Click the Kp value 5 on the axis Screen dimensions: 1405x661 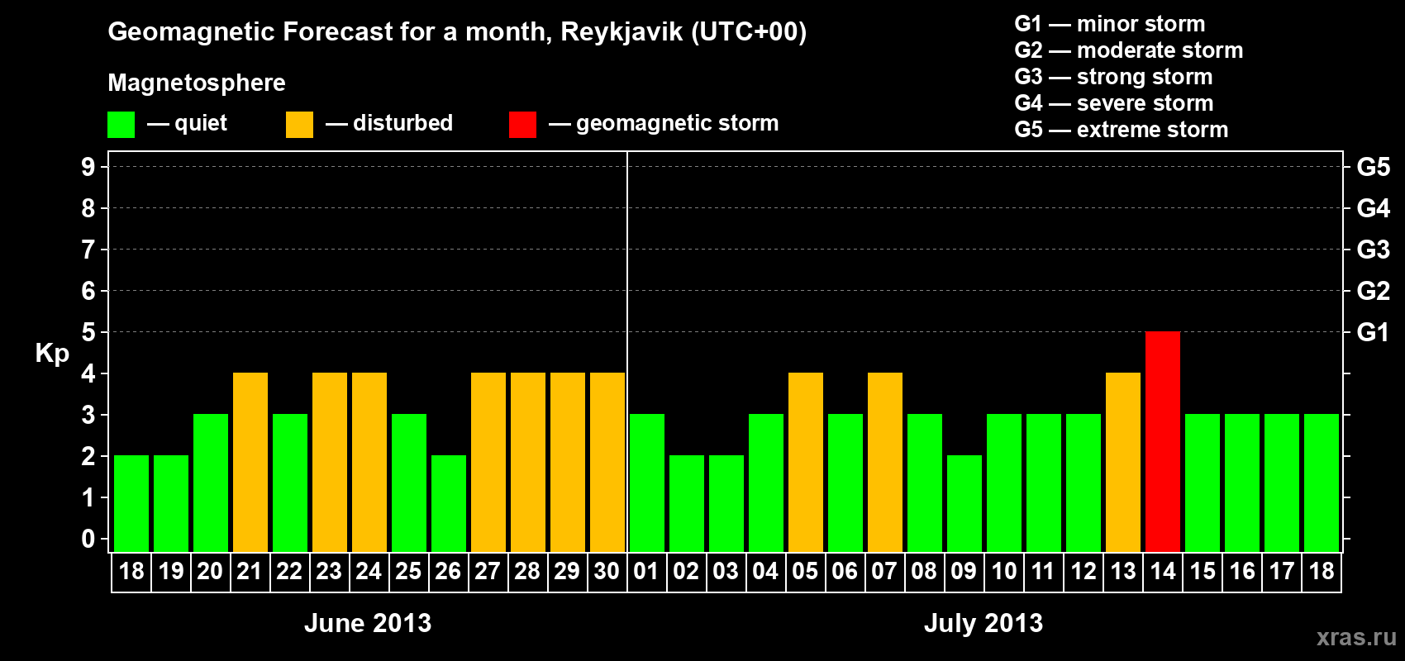[88, 332]
